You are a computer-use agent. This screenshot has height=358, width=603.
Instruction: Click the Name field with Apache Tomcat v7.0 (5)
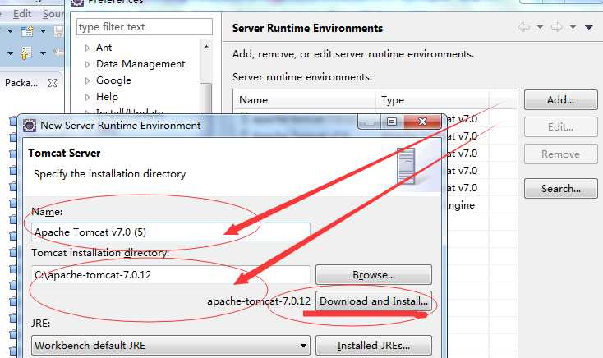pyautogui.click(x=171, y=232)
